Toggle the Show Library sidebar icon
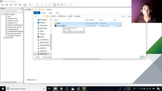Viewport: 162px width, 91px height. pyautogui.click(x=55, y=5)
